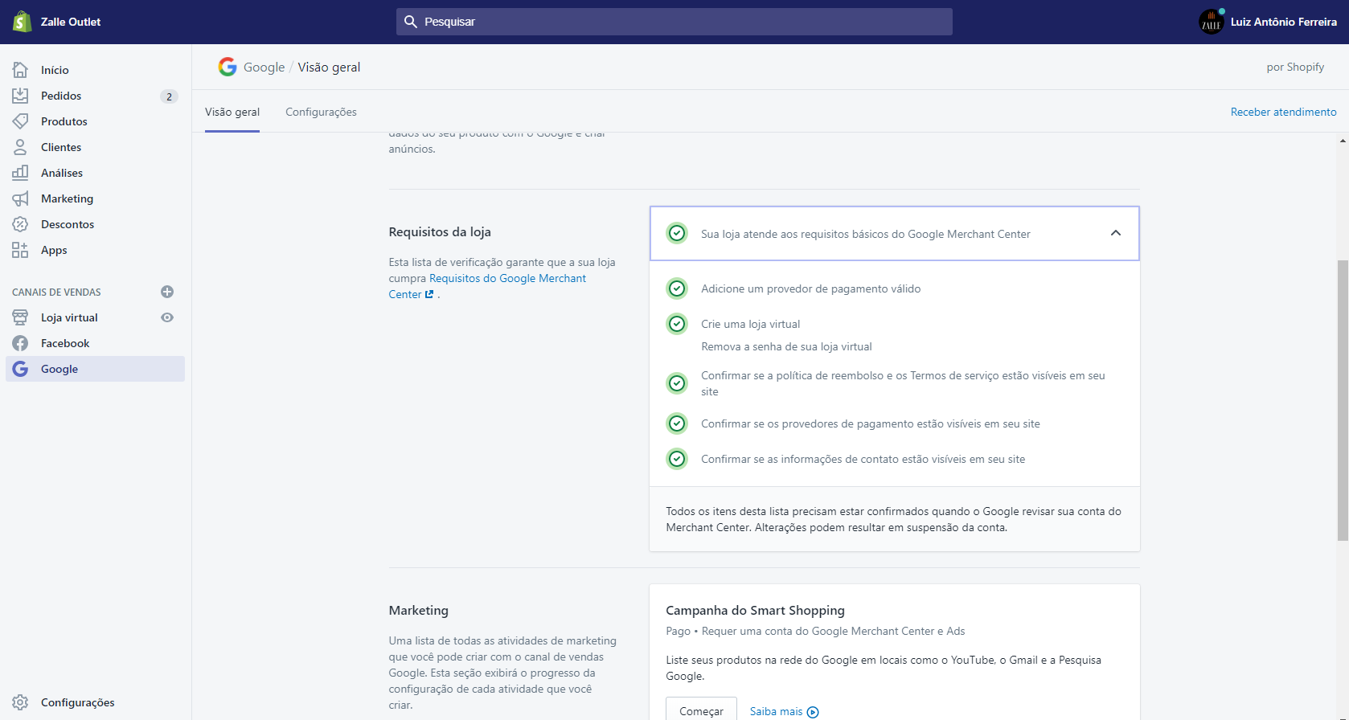Open Descontos via its percent badge icon
The height and width of the screenshot is (720, 1349).
click(x=20, y=224)
